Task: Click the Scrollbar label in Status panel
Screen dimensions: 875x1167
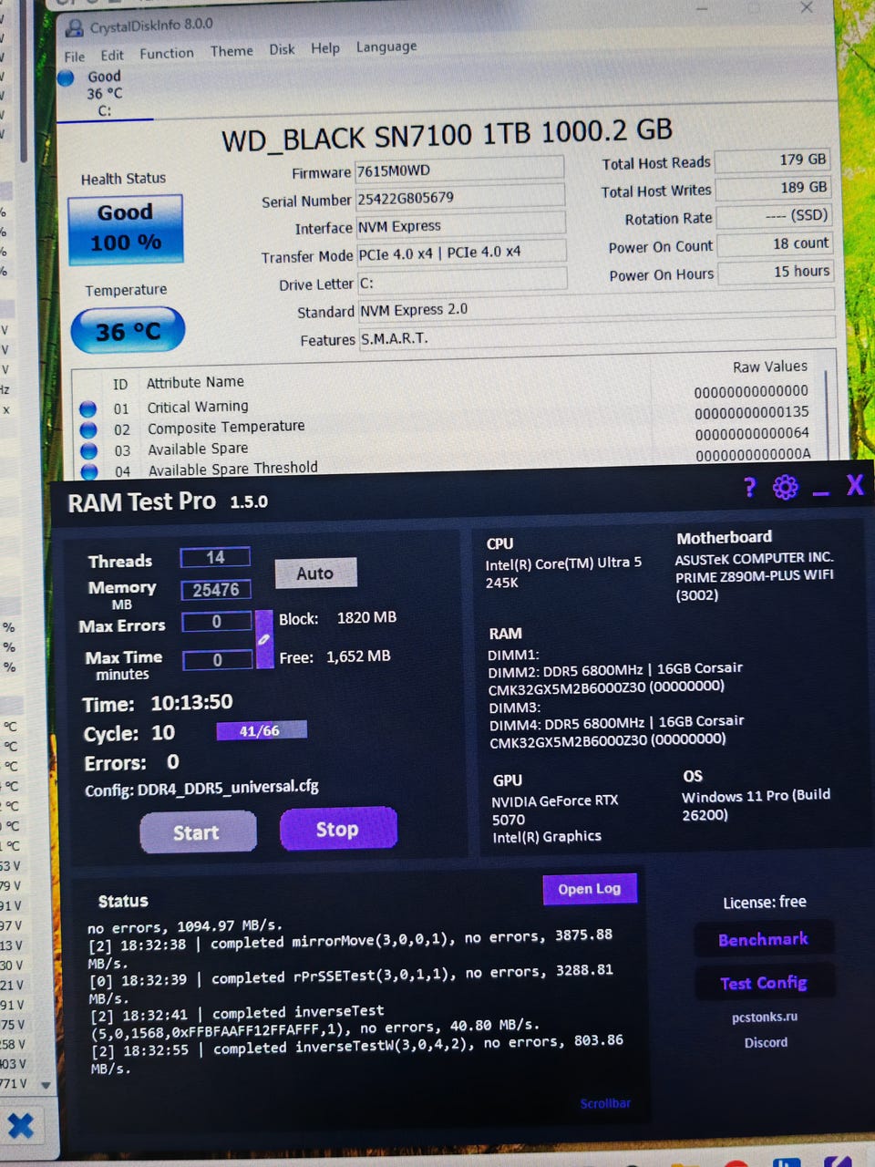Action: (x=605, y=1103)
